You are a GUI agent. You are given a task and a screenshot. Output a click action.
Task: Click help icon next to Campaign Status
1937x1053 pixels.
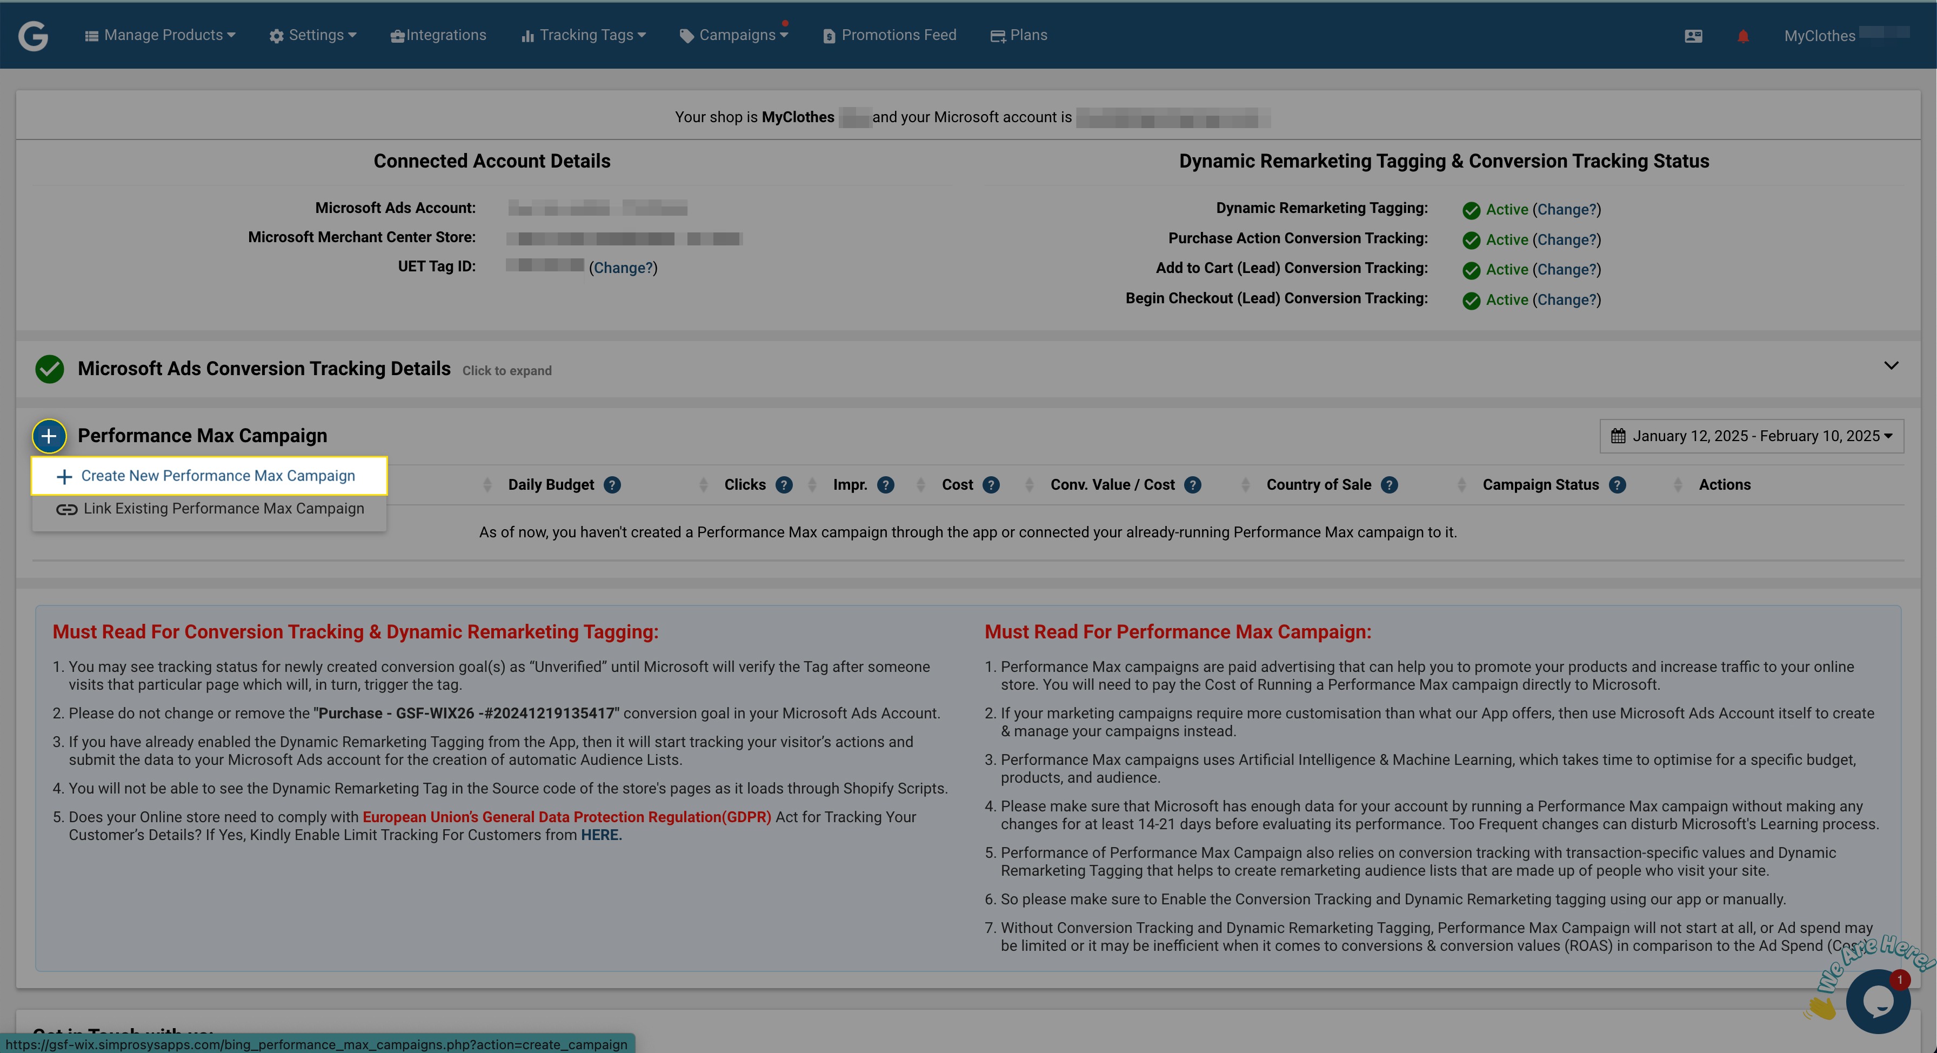[1618, 485]
